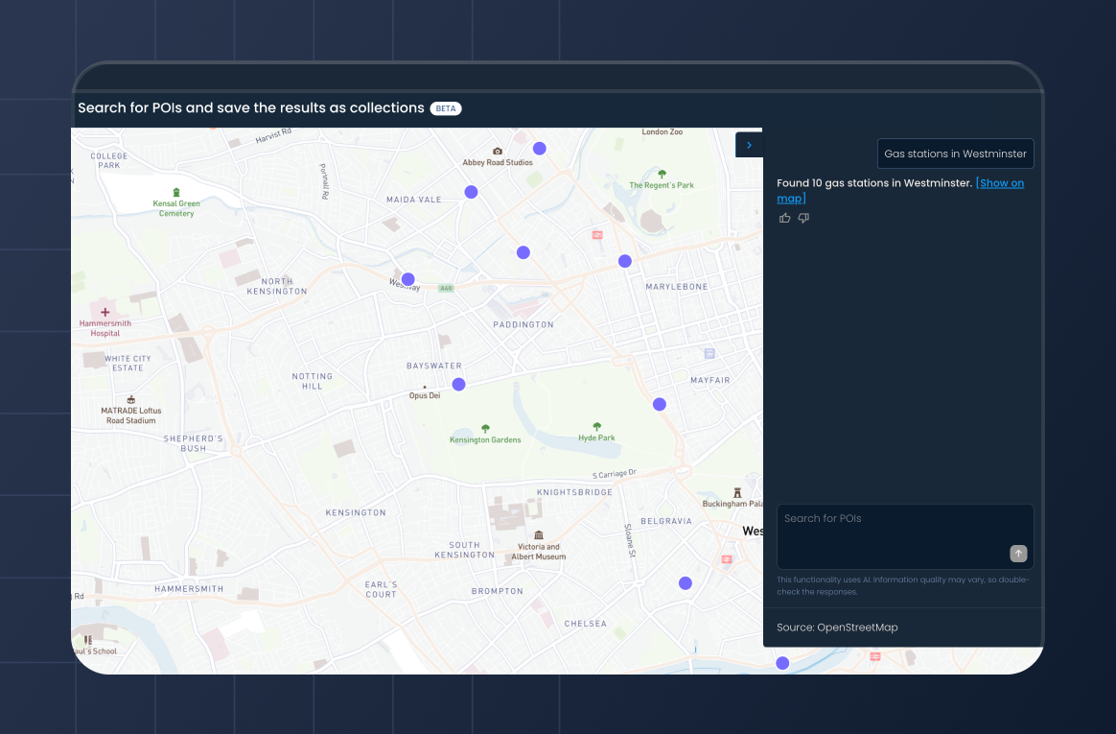
Task: Select the marker on Hyde Park's east edge near Mayfair
Action: (660, 404)
